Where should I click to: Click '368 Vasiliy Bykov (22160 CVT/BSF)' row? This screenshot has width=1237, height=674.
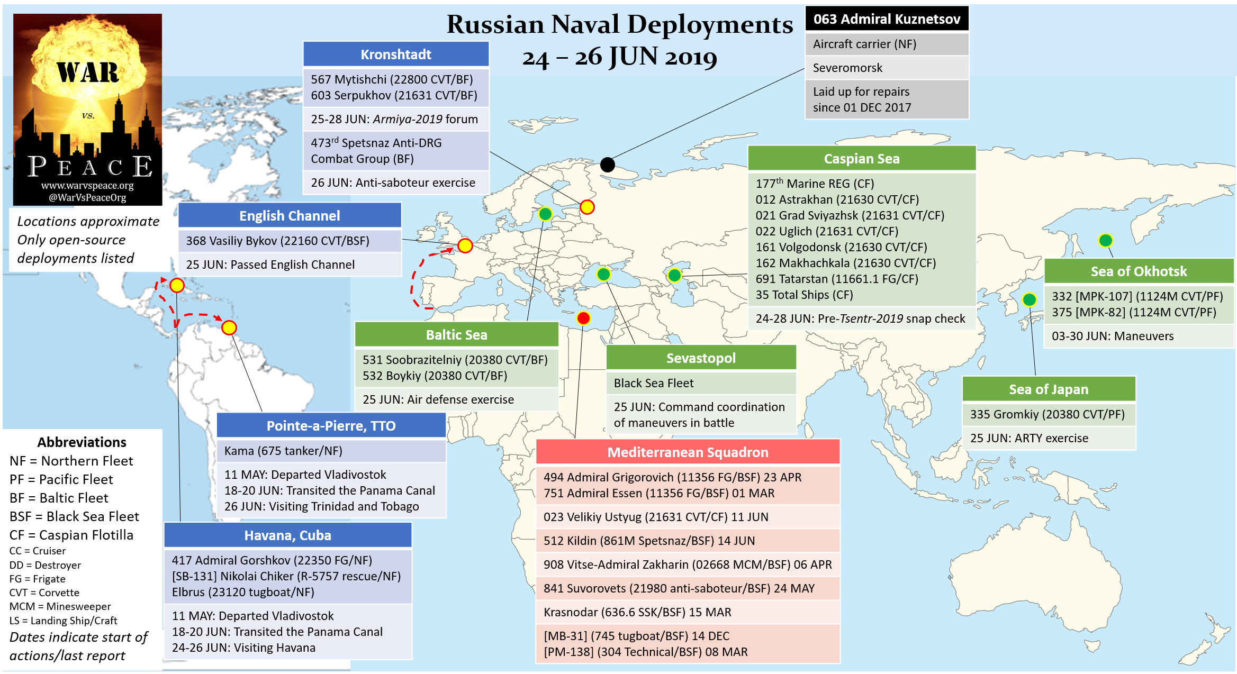pyautogui.click(x=290, y=241)
